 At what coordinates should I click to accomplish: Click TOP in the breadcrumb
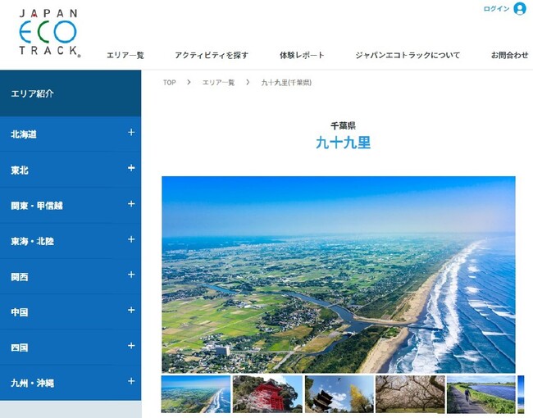click(x=169, y=83)
